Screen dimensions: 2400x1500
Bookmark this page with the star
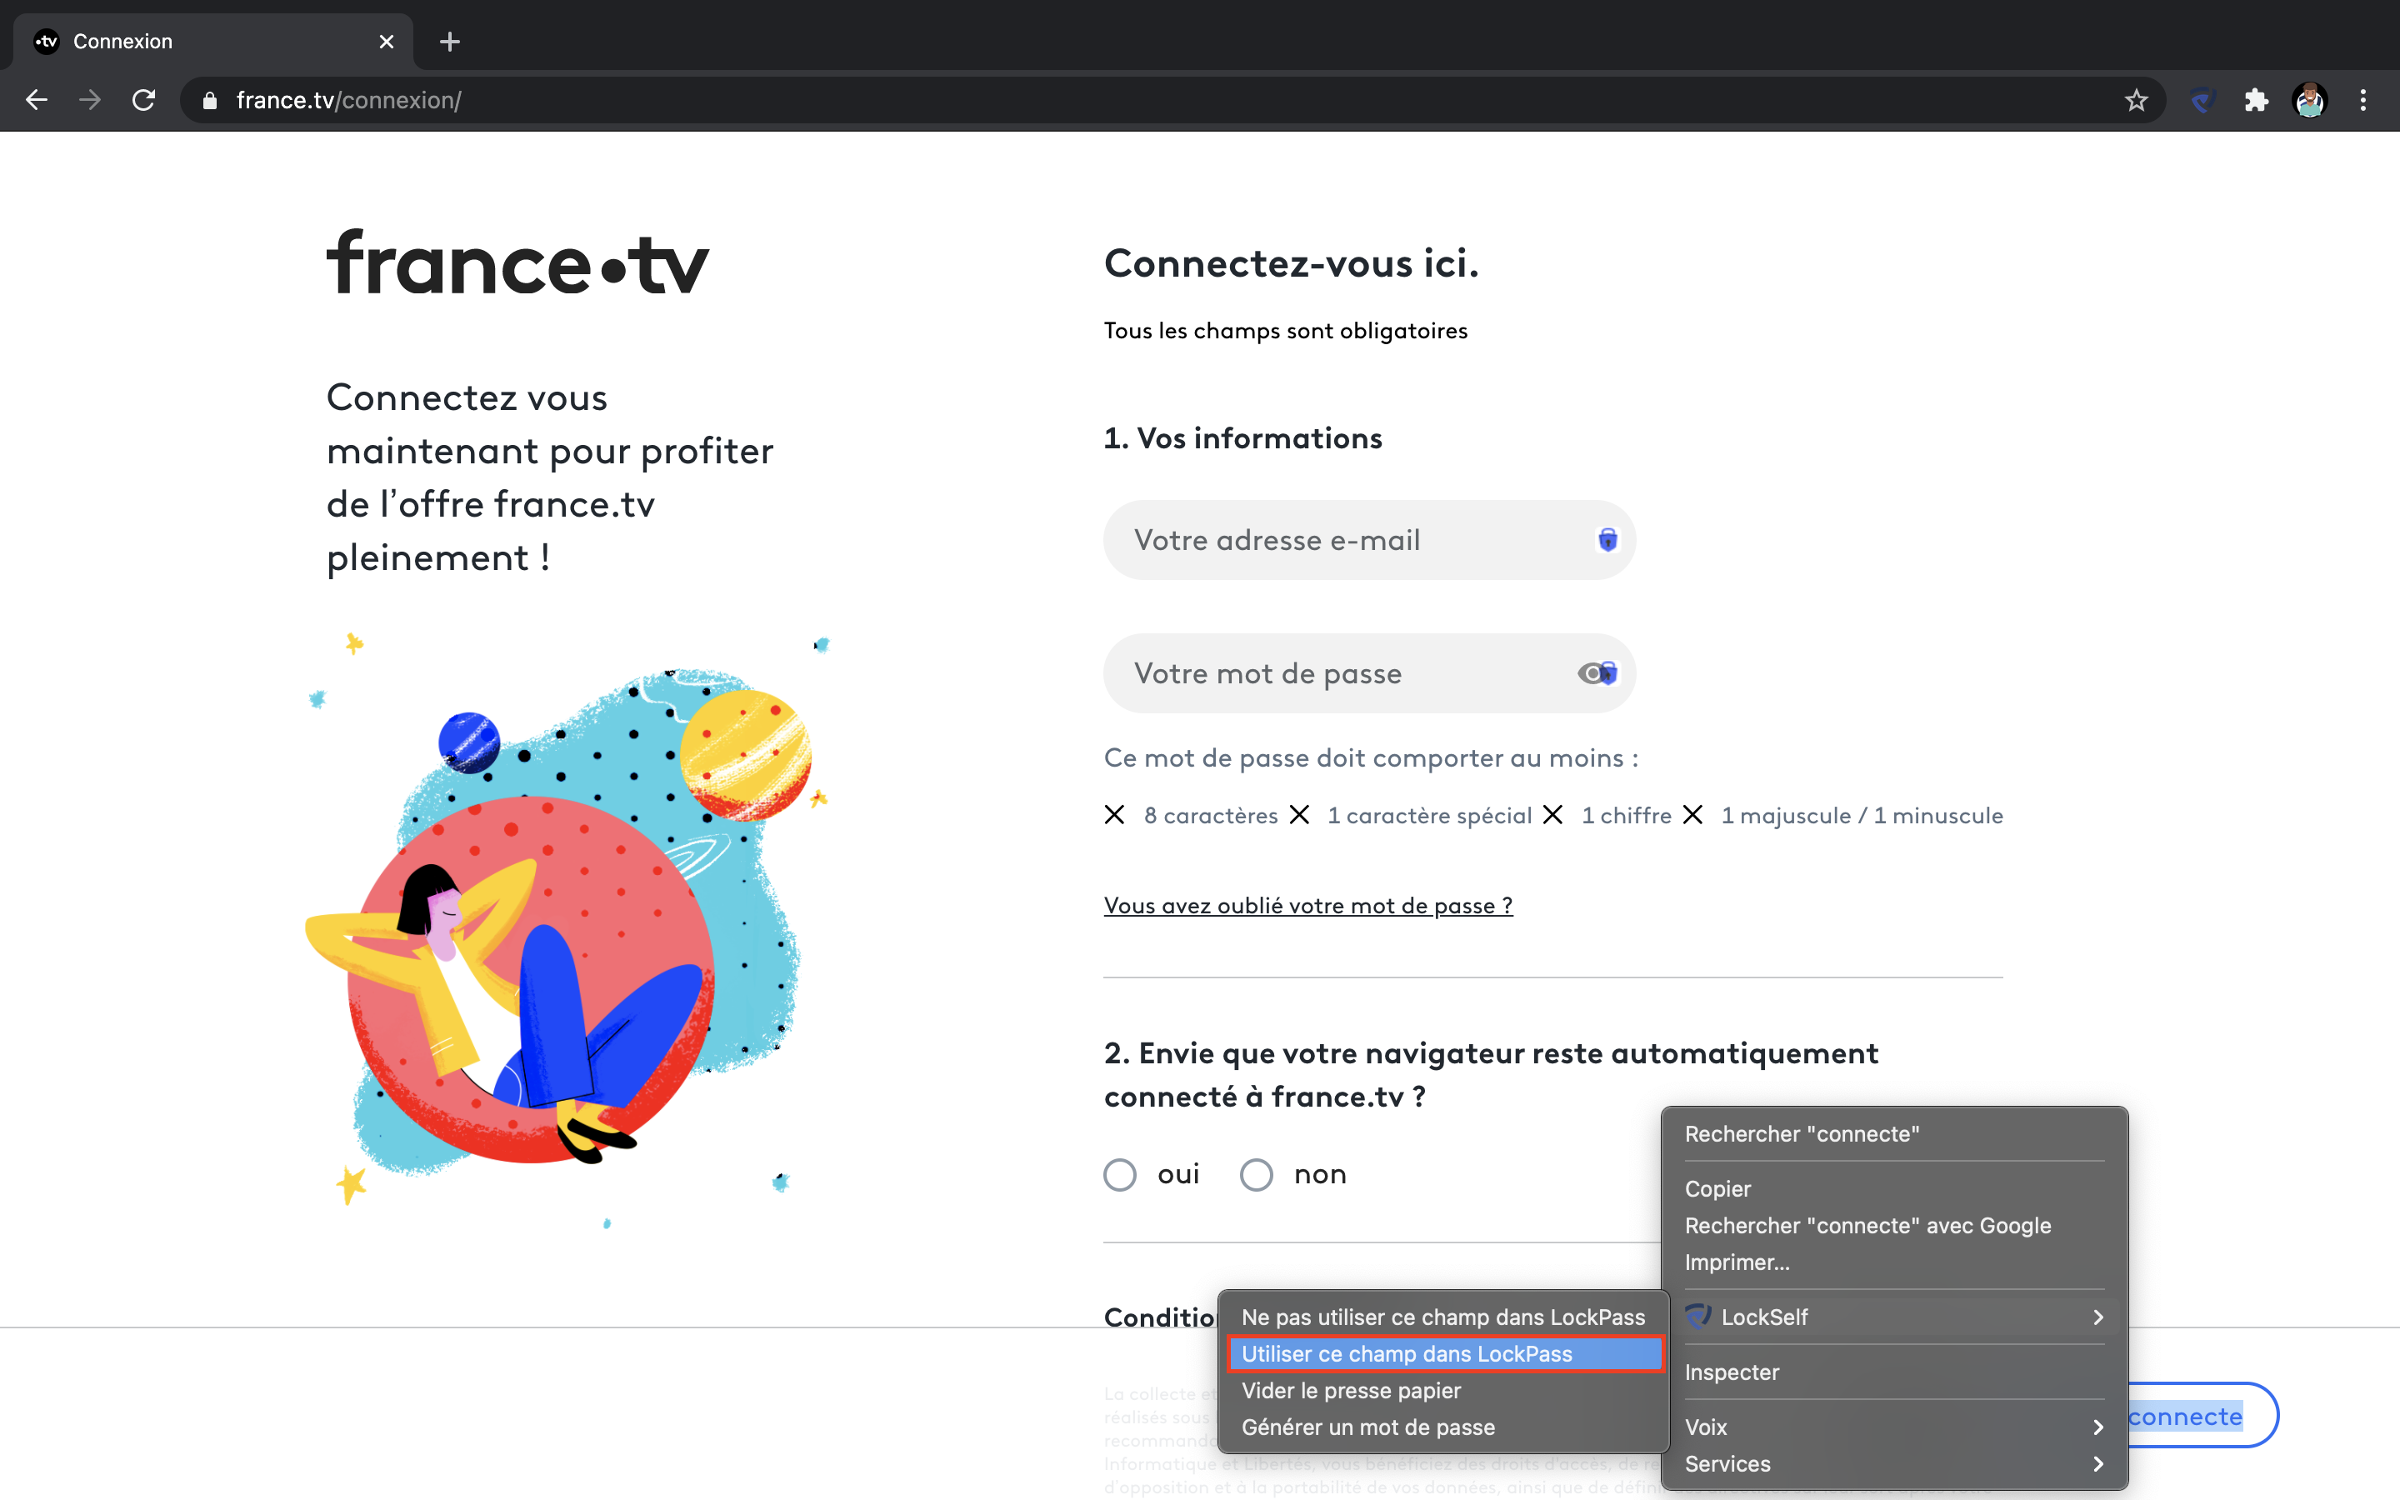click(2135, 100)
